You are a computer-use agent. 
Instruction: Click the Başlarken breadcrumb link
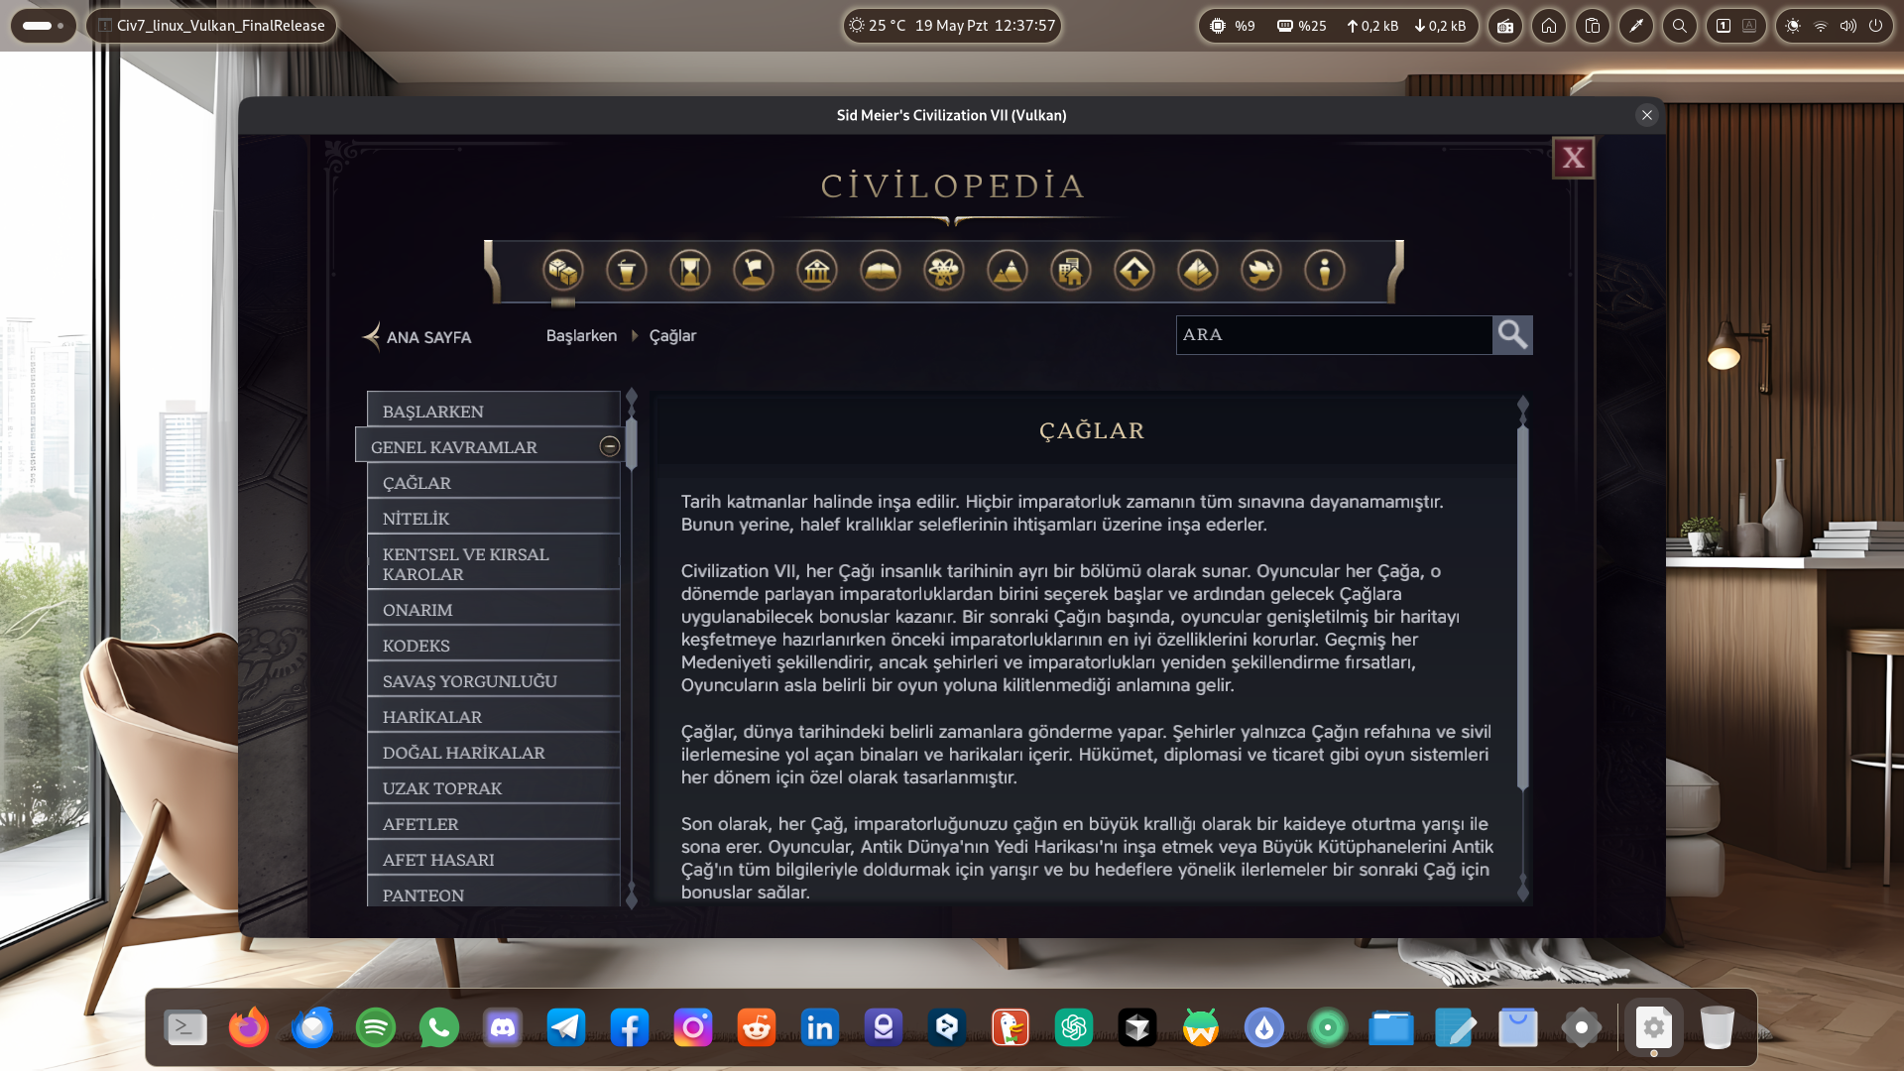click(x=581, y=336)
